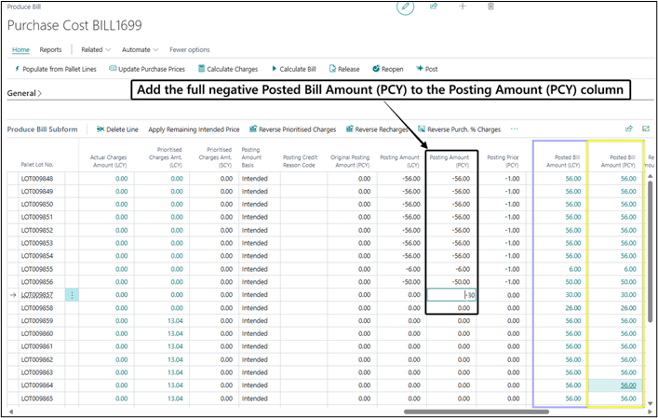Click Calculate Bill action
658x418 pixels.
click(x=293, y=69)
